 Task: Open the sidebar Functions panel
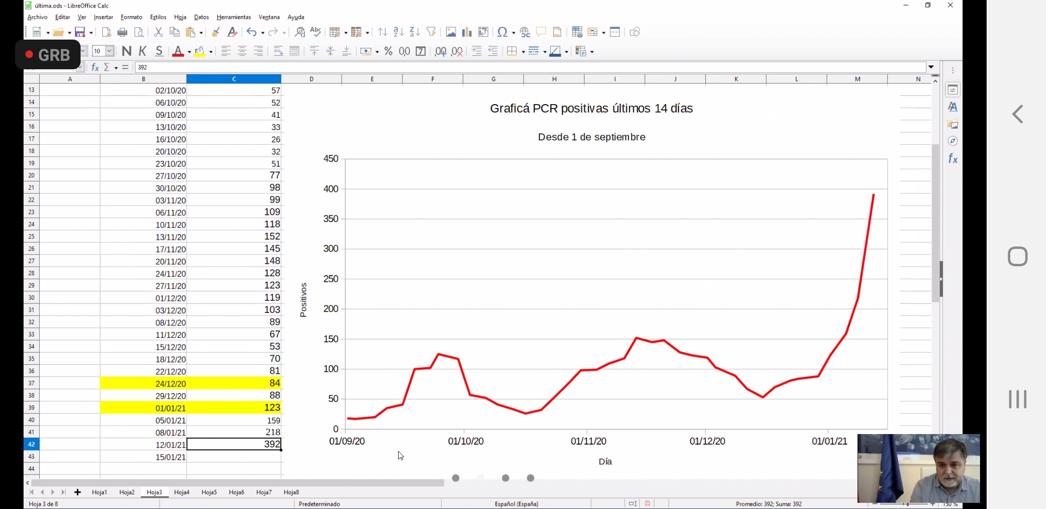953,159
